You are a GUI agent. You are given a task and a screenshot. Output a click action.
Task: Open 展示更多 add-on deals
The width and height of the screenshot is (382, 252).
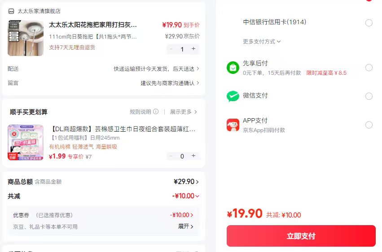[x=183, y=111]
